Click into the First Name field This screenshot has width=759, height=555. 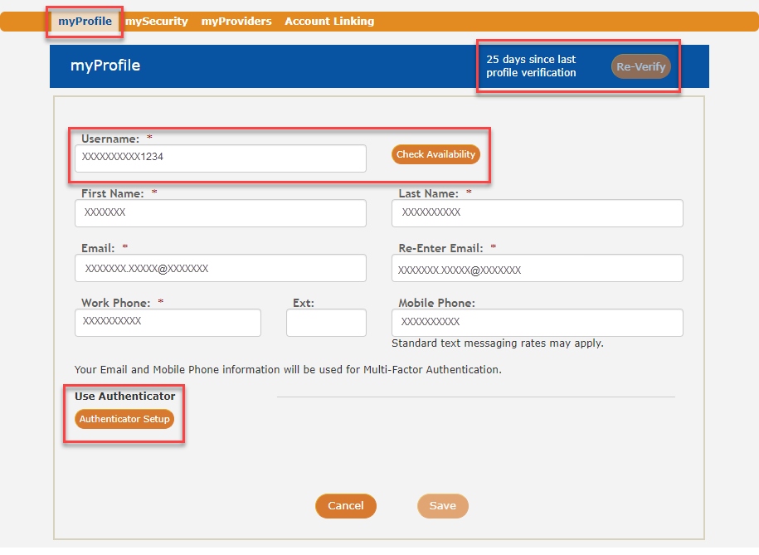[220, 213]
